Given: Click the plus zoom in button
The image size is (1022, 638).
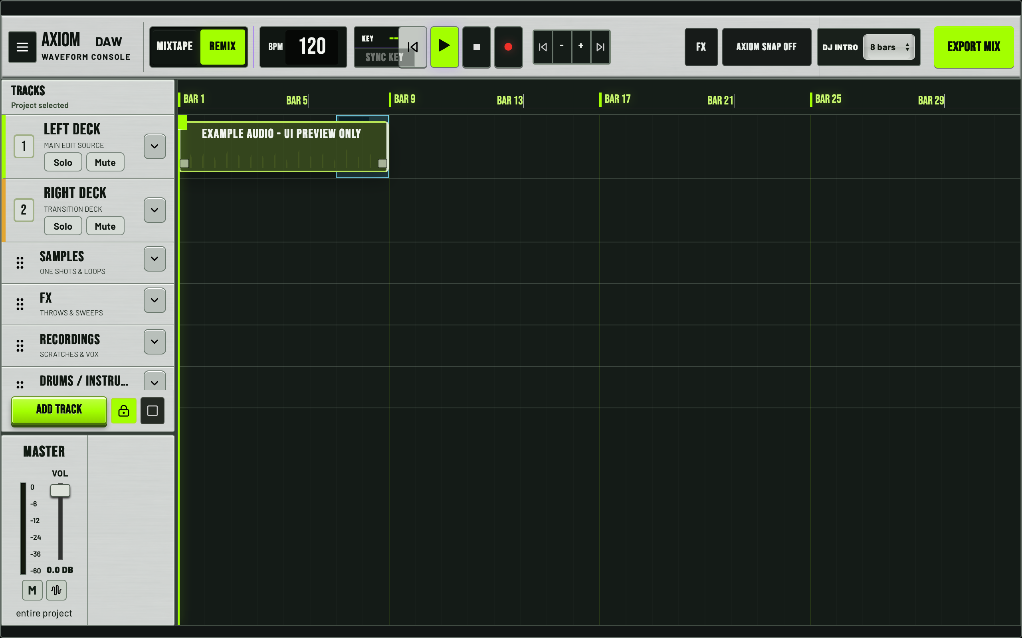Looking at the screenshot, I should coord(581,47).
